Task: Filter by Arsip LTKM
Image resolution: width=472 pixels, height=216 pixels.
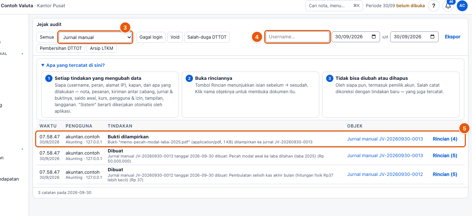Action: tap(102, 48)
